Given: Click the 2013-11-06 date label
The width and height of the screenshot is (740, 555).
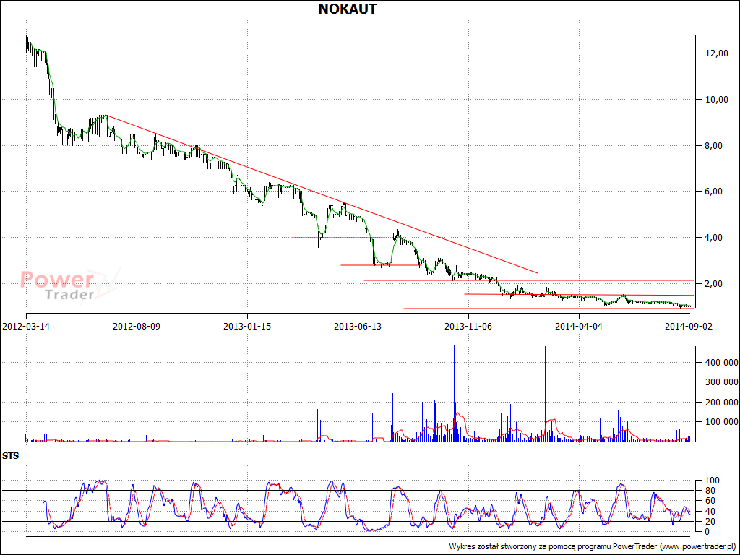Looking at the screenshot, I should point(468,326).
